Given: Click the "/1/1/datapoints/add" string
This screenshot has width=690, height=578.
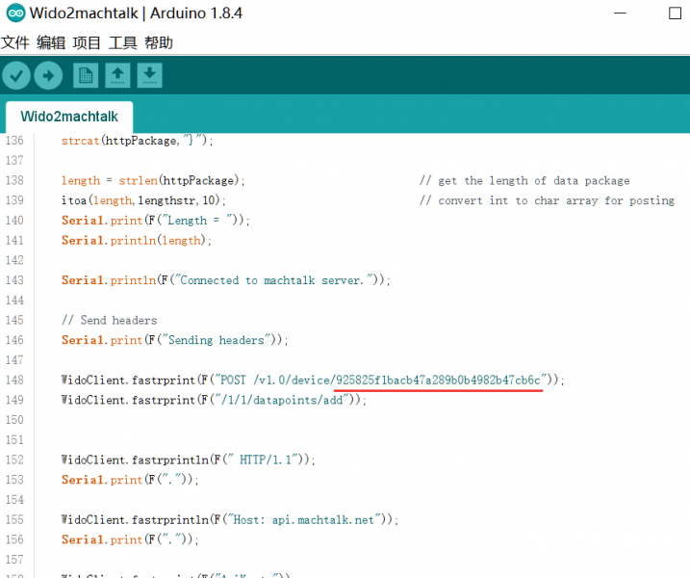Looking at the screenshot, I should click(x=282, y=400).
